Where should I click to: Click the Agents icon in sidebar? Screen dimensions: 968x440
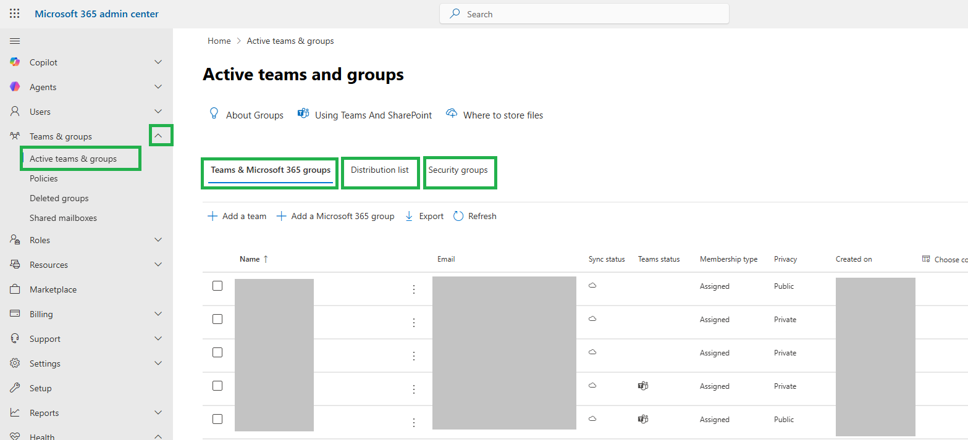(x=15, y=86)
